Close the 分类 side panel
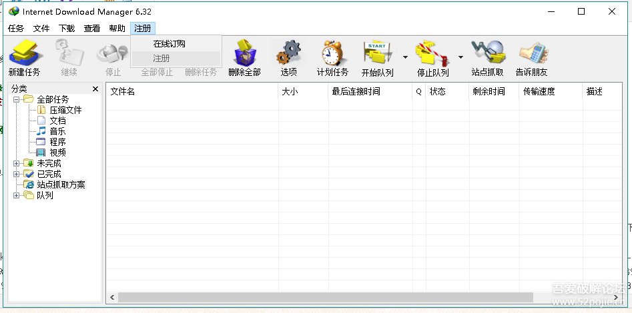This screenshot has width=632, height=313. pos(95,89)
